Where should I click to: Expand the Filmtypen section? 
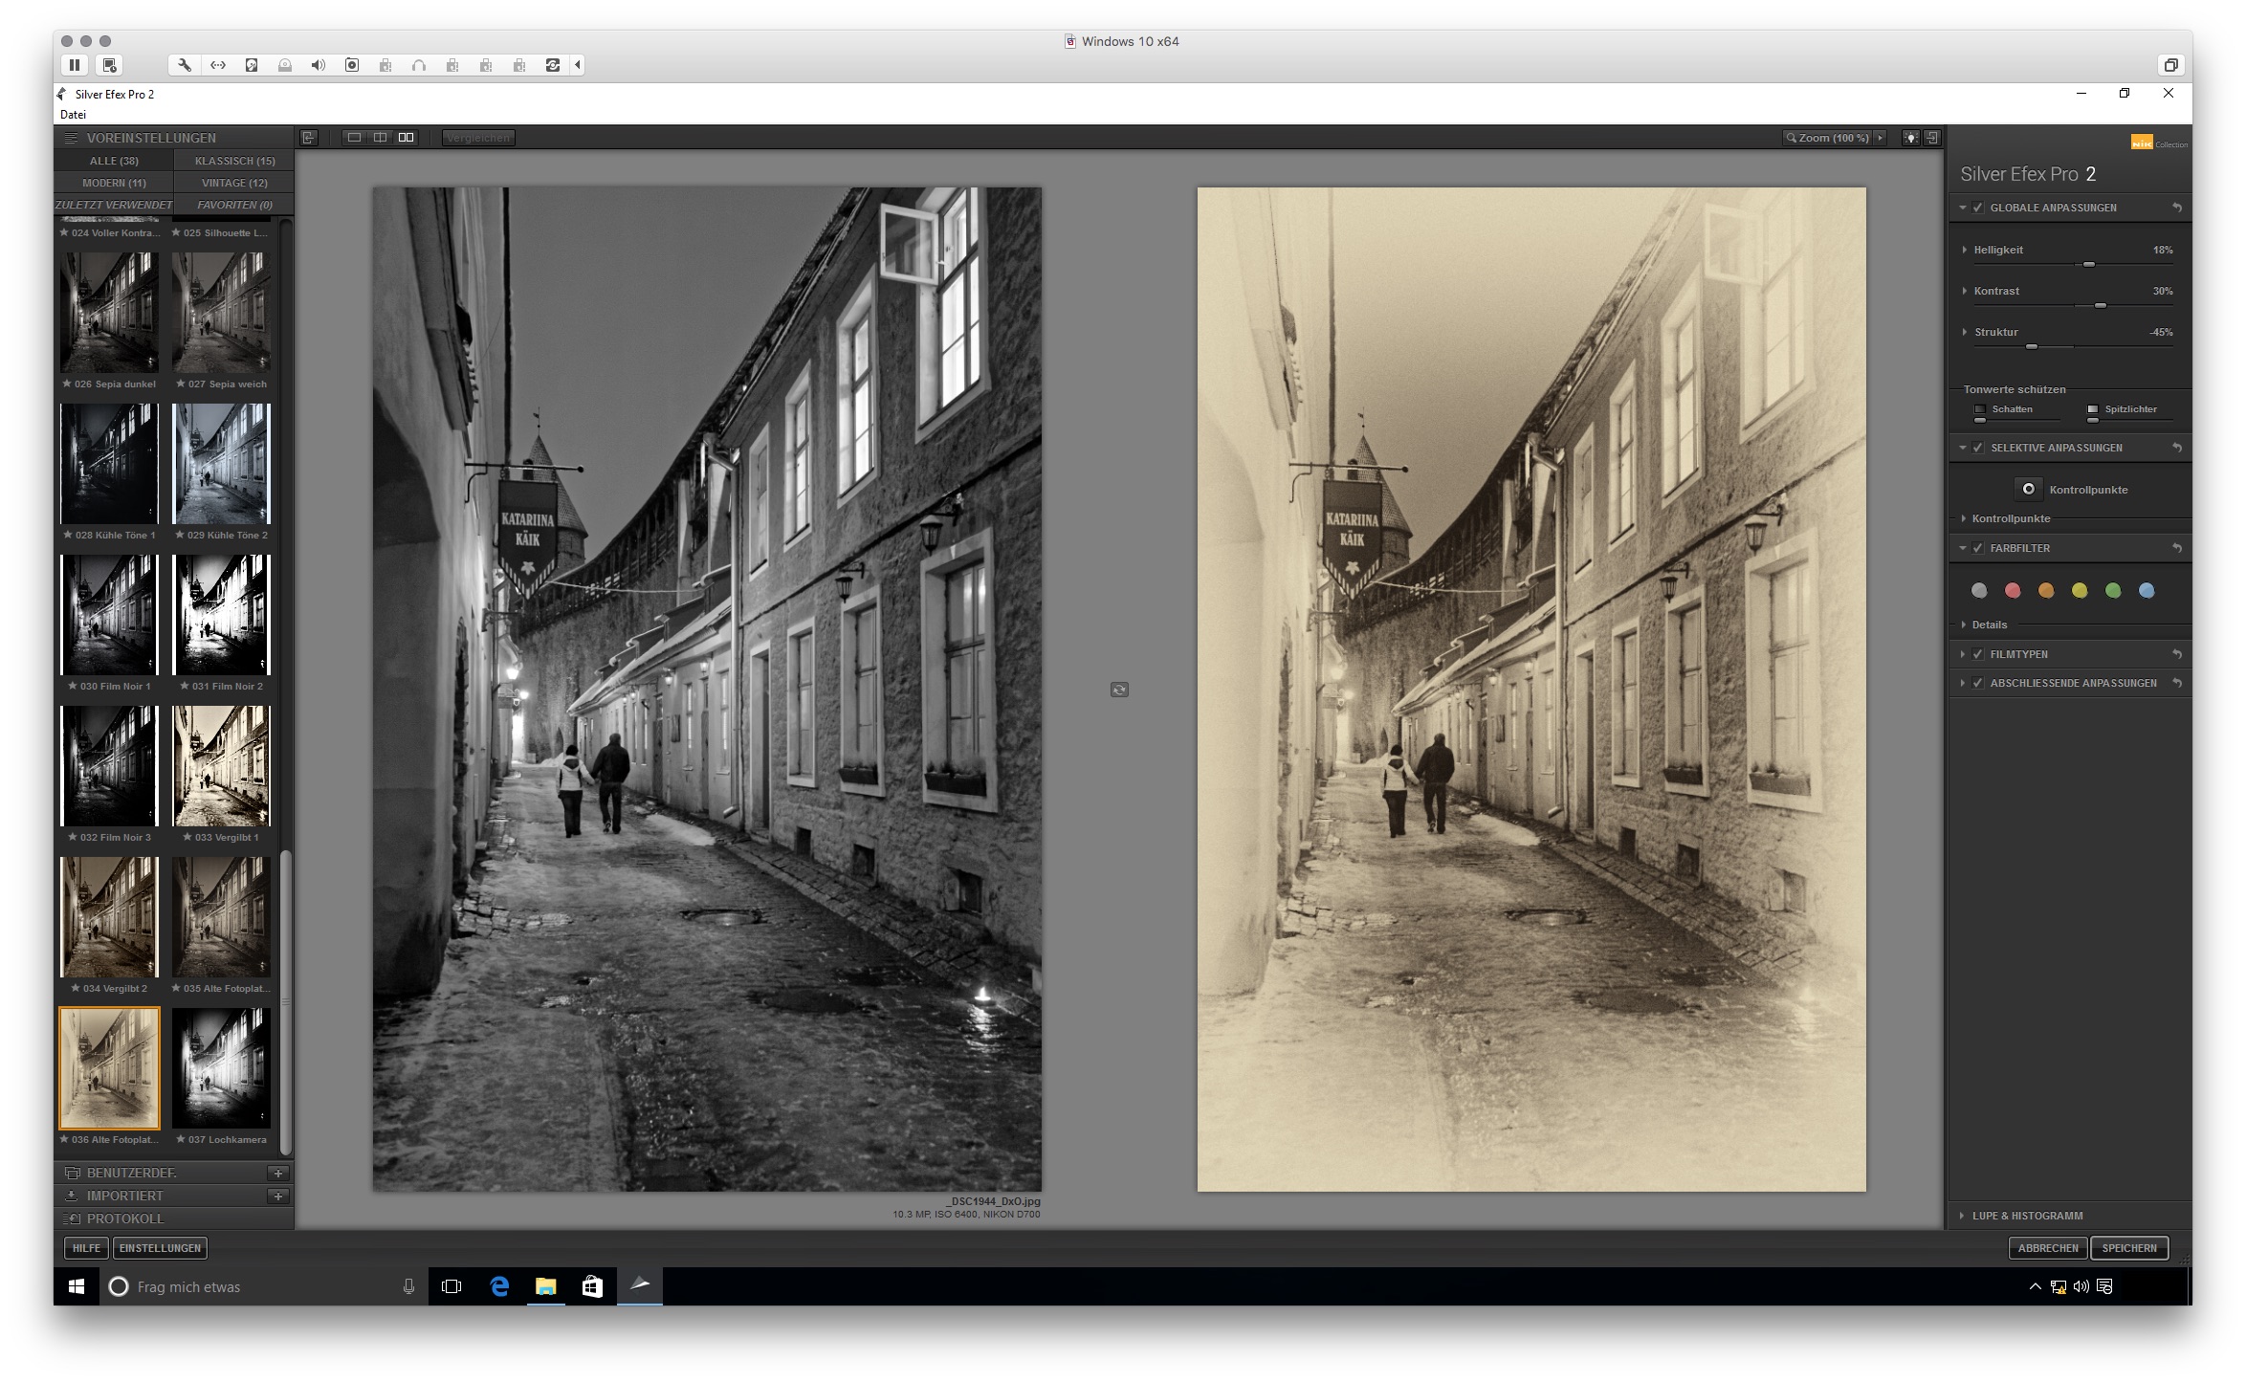coord(1963,654)
